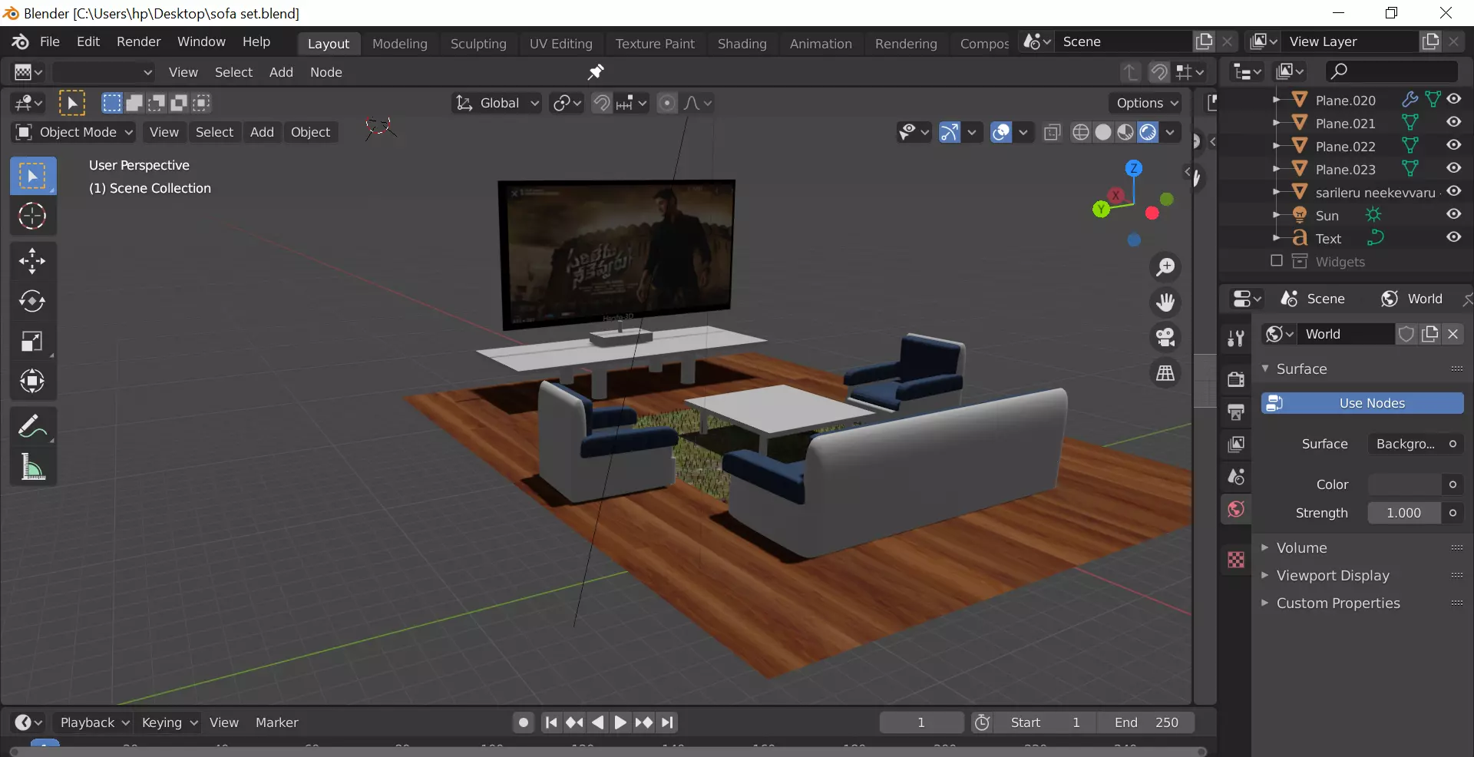This screenshot has height=757, width=1474.
Task: Choose the Move tool
Action: [x=32, y=261]
